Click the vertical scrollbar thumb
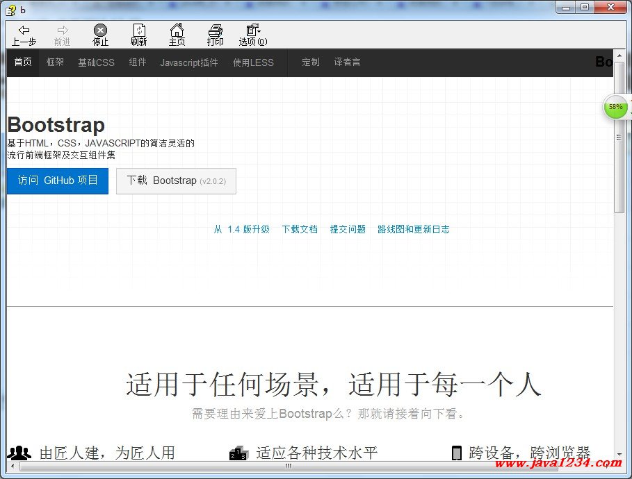The height and width of the screenshot is (479, 632). click(619, 137)
